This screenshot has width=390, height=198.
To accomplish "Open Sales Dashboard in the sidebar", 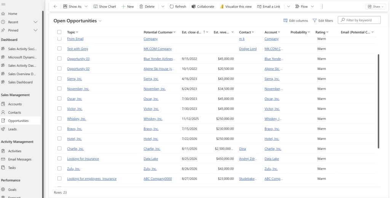I will point(20,82).
